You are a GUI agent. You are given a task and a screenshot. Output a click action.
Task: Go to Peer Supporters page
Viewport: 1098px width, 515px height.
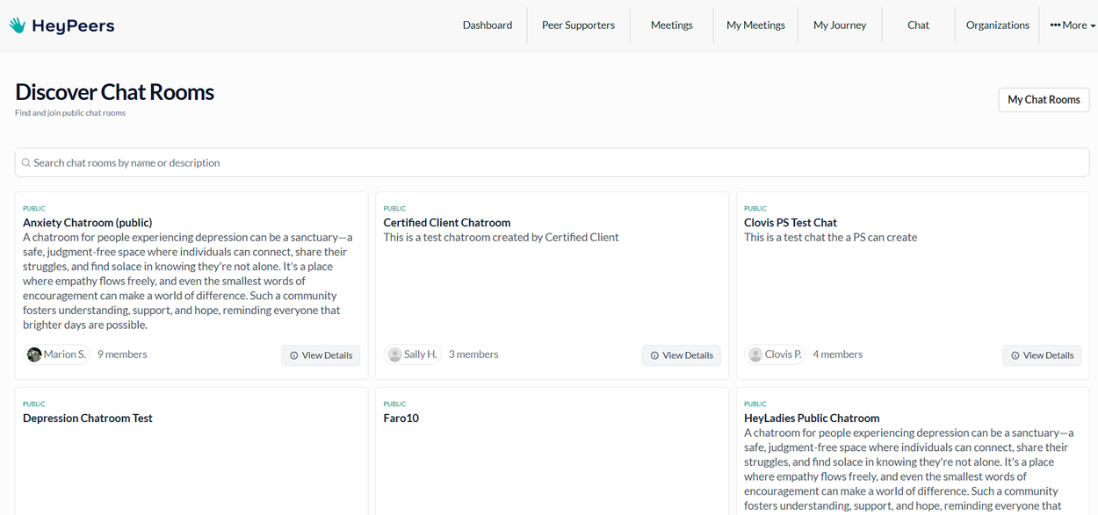pyautogui.click(x=578, y=25)
